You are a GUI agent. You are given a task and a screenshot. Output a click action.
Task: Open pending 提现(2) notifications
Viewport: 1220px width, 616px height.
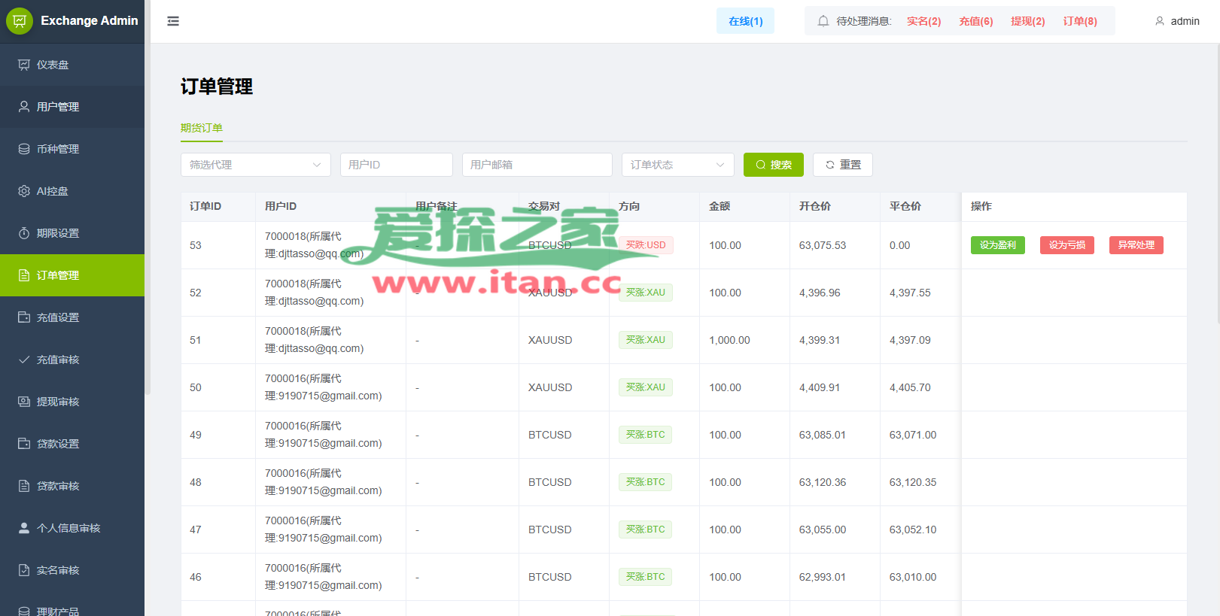(x=1028, y=21)
